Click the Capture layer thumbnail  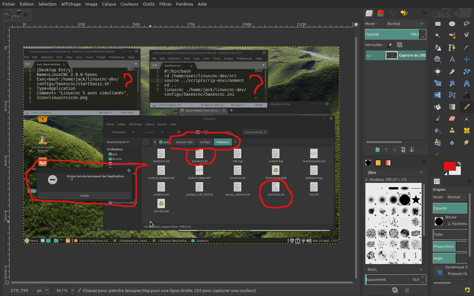point(391,56)
